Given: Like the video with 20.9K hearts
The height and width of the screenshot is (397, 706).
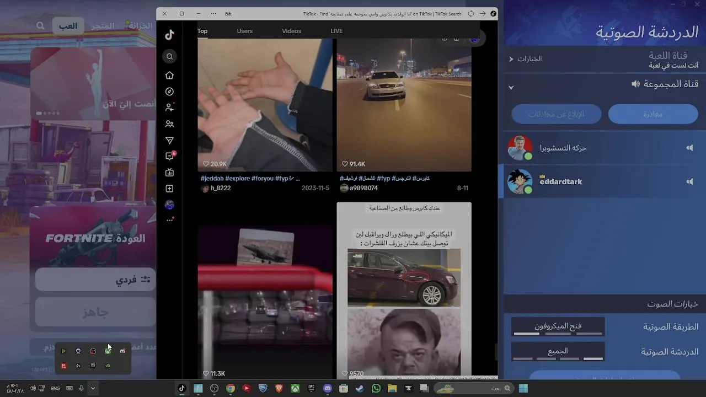Looking at the screenshot, I should [x=206, y=164].
